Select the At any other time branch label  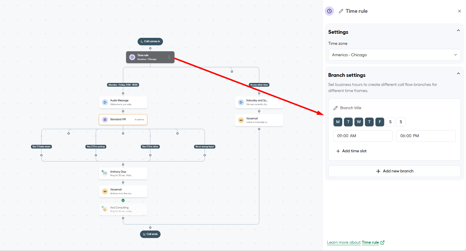coord(259,85)
